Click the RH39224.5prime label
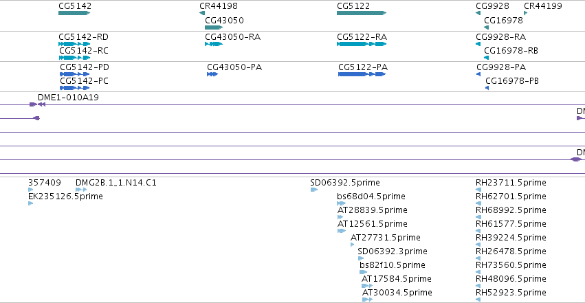Viewport: 585px width, 303px height. tap(511, 238)
